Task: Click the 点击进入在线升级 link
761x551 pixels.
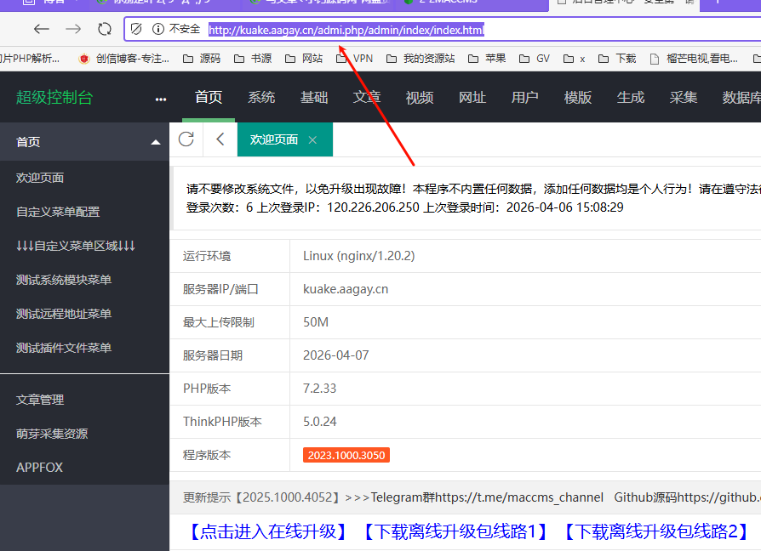Action: click(267, 532)
